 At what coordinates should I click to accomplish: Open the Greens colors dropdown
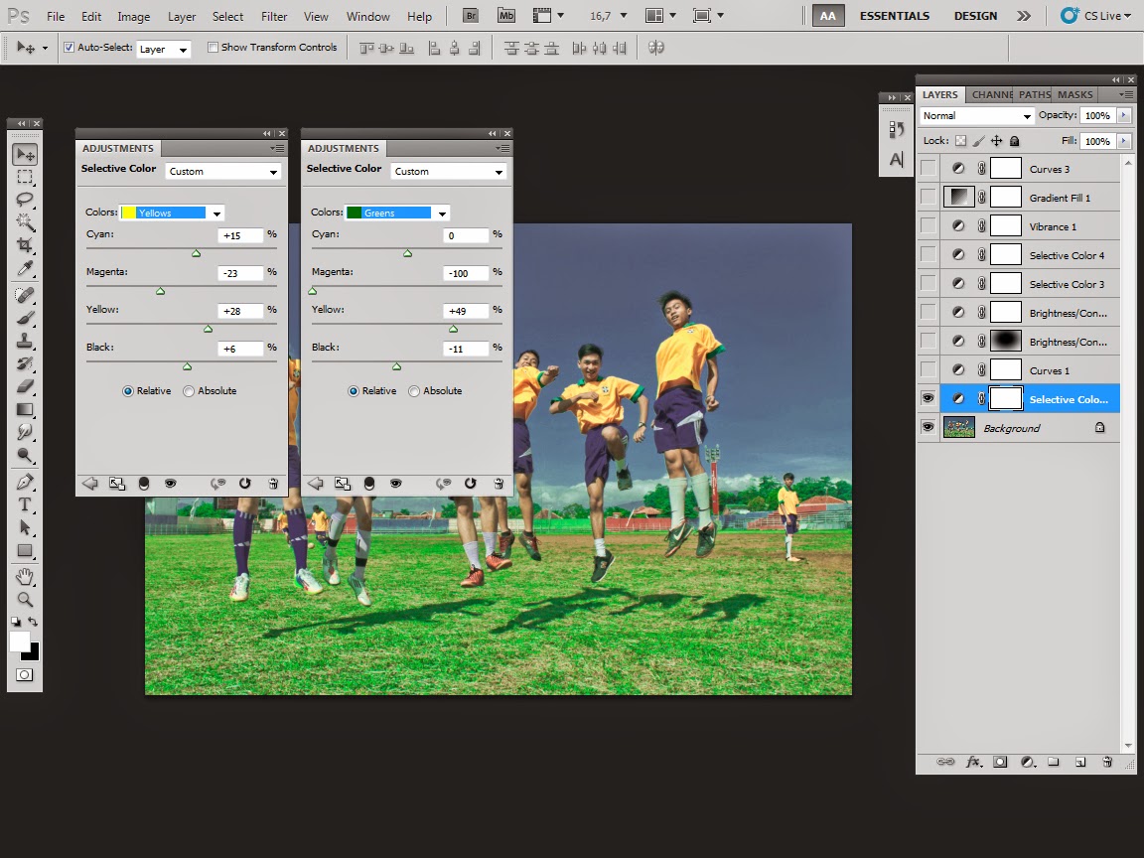(x=397, y=213)
